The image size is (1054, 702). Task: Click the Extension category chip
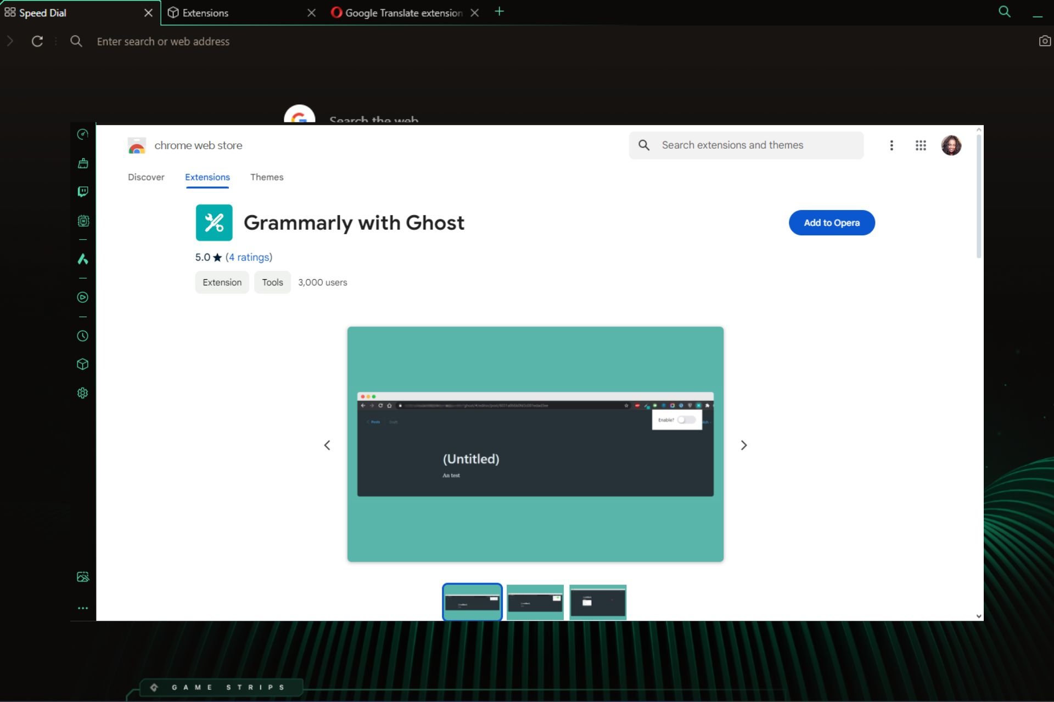pyautogui.click(x=222, y=282)
